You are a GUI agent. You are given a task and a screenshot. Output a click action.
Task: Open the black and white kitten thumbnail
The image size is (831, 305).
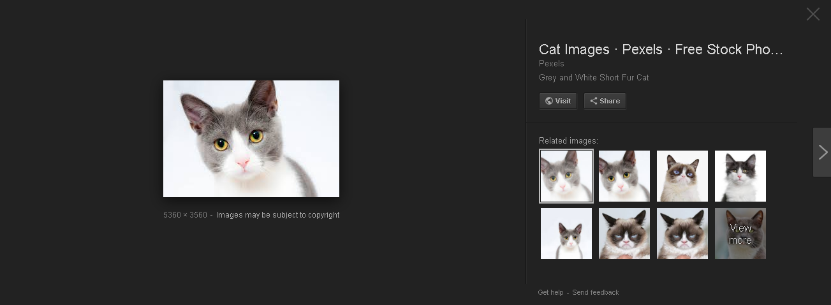(740, 176)
